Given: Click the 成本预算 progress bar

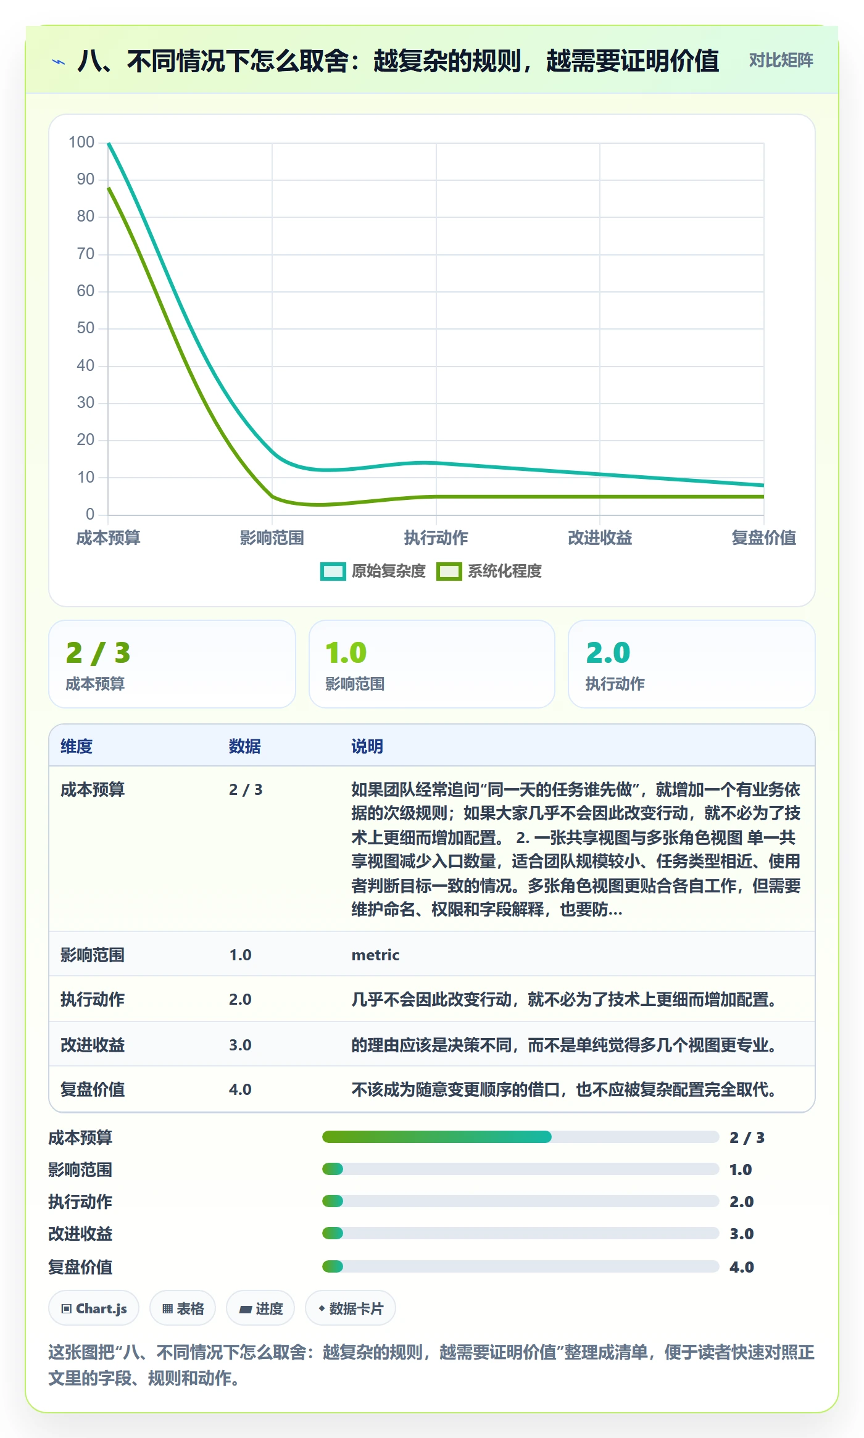Looking at the screenshot, I should (520, 1137).
